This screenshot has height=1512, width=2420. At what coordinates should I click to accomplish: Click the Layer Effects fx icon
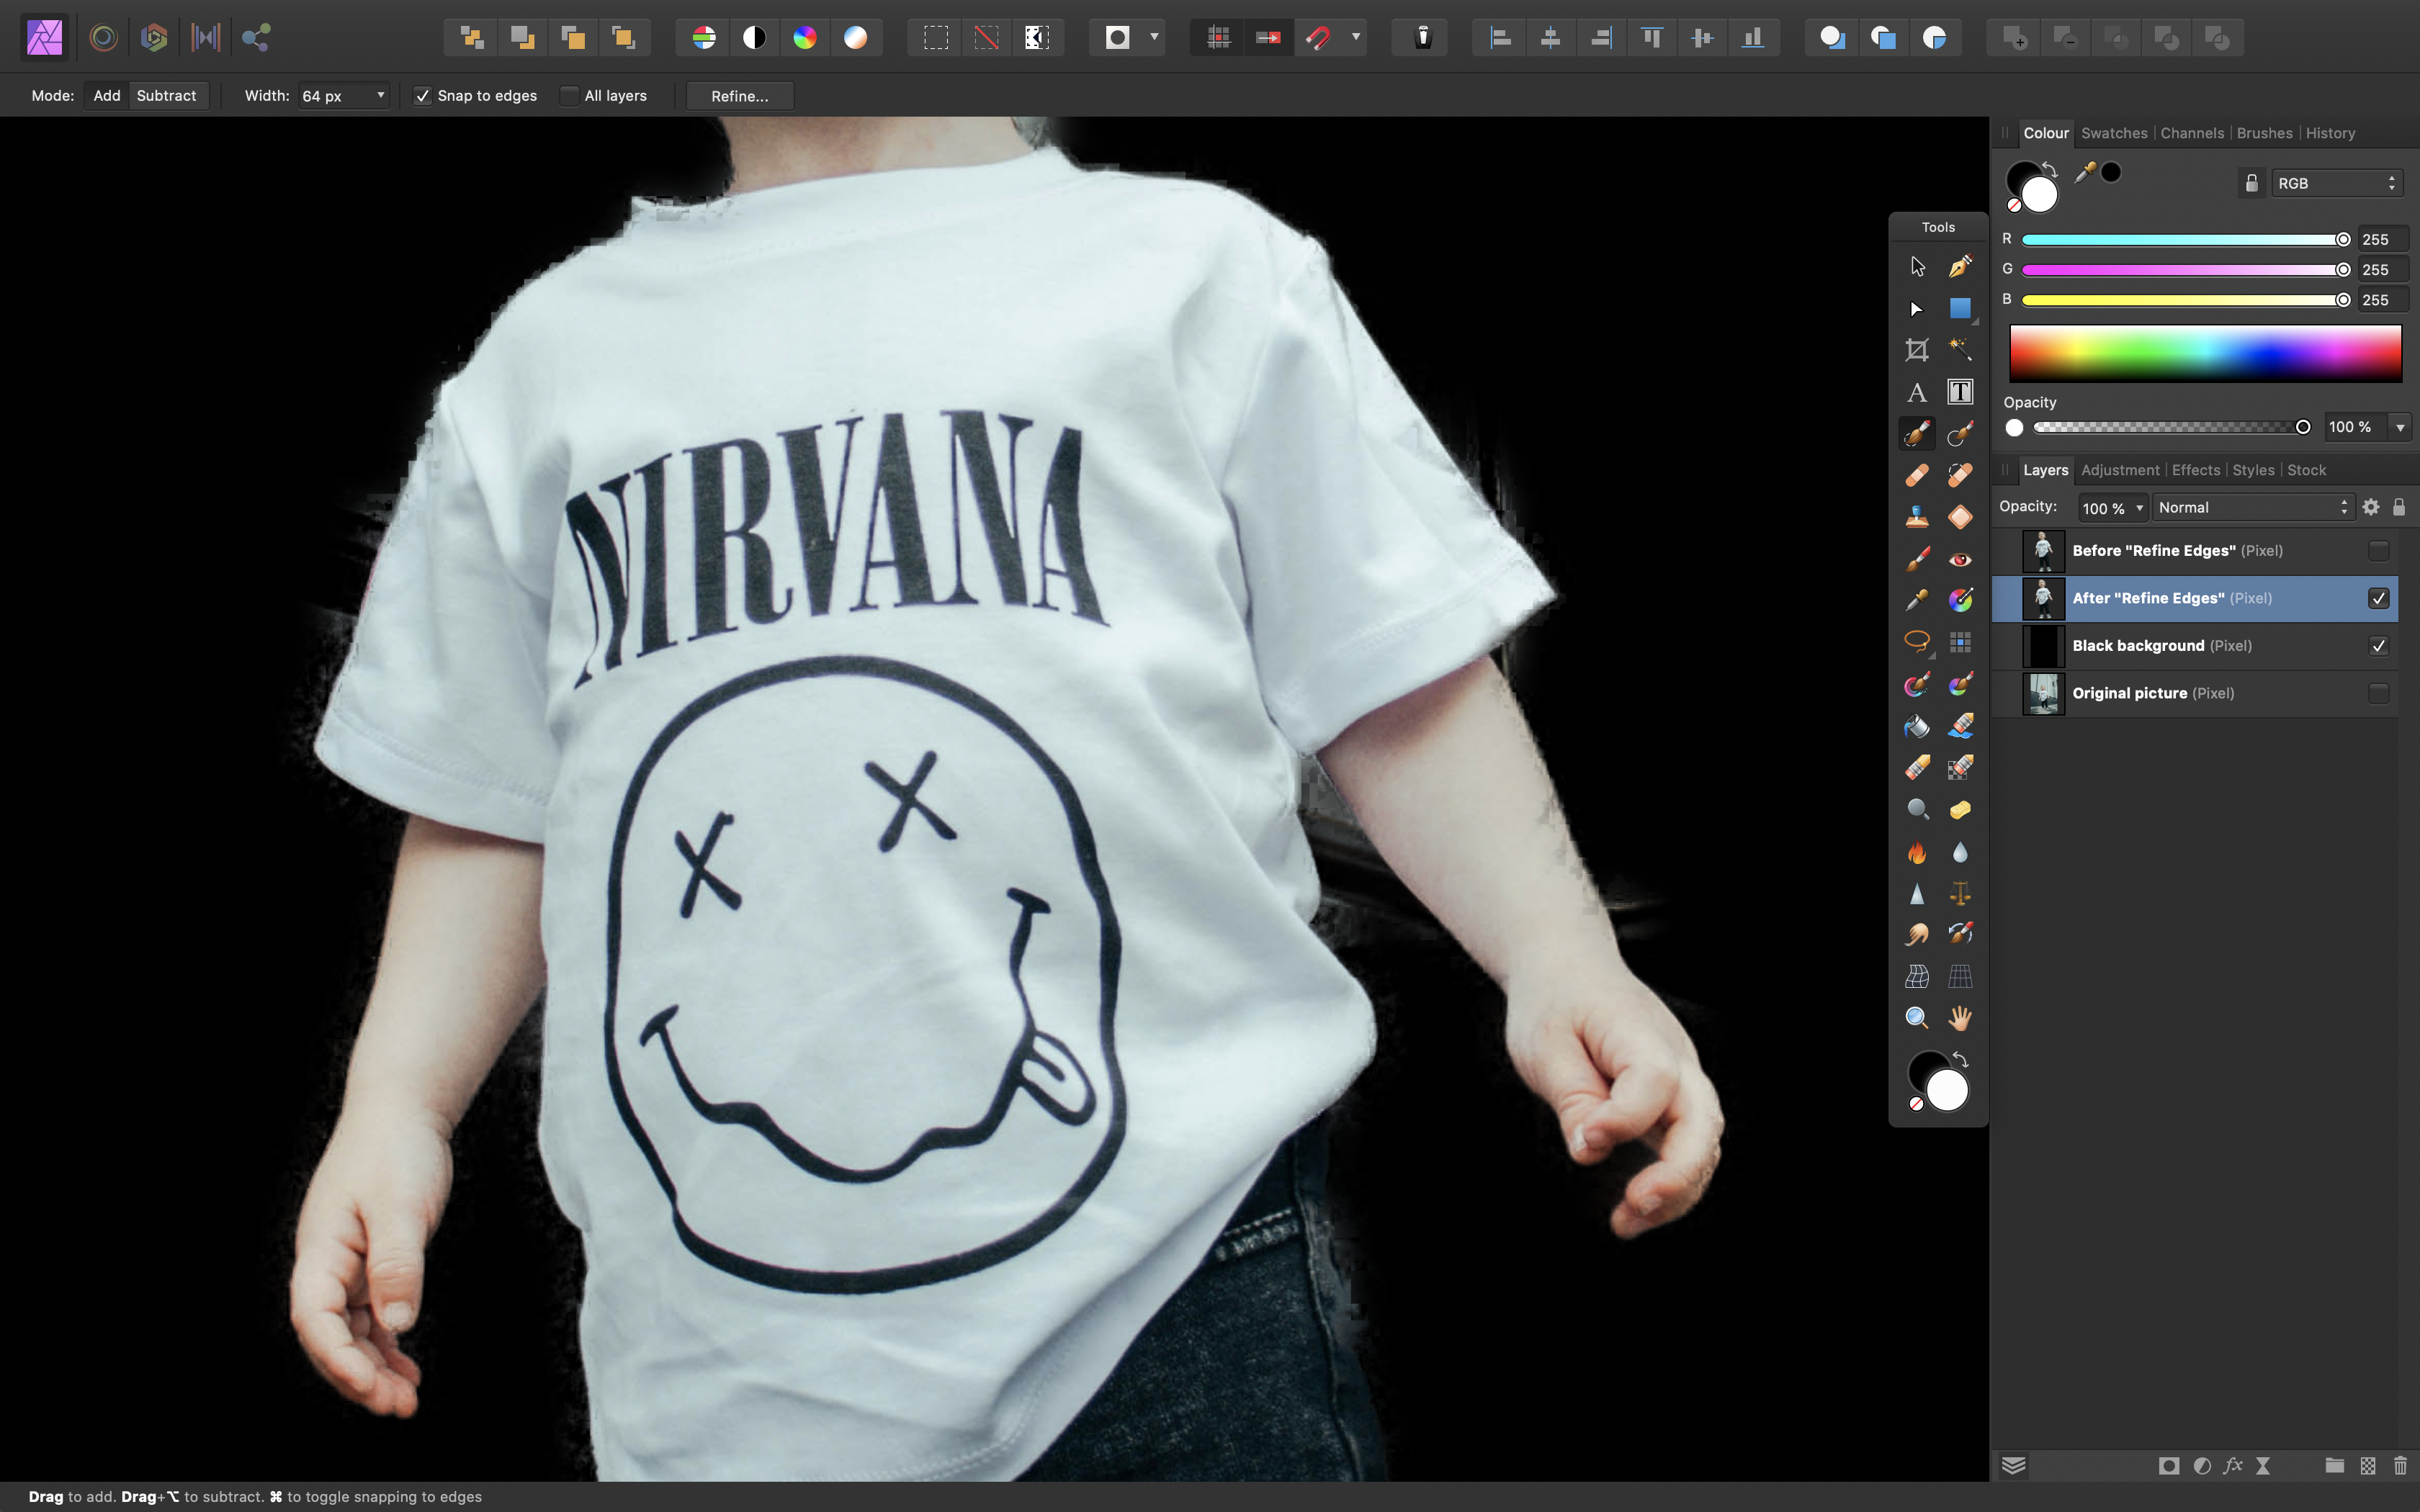pyautogui.click(x=2232, y=1466)
